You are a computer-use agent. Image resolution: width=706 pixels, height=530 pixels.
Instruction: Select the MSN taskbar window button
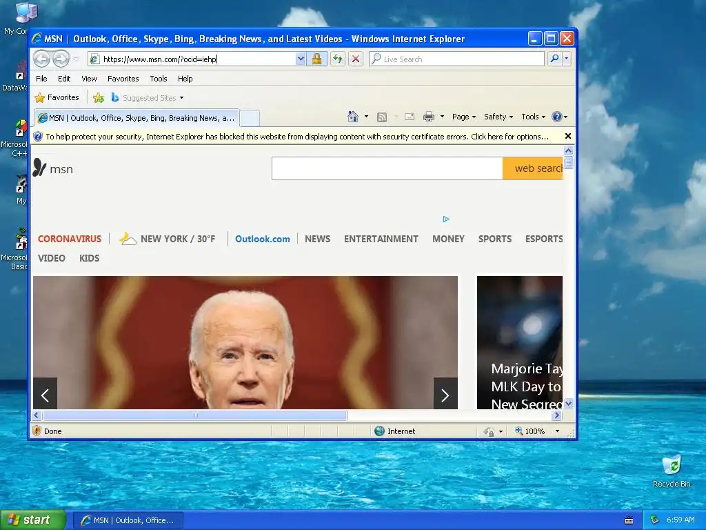click(128, 520)
